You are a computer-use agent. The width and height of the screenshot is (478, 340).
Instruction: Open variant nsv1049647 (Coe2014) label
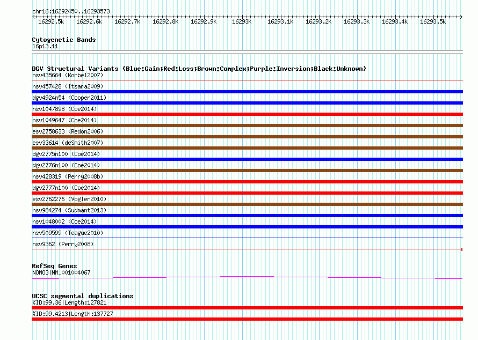(x=64, y=120)
